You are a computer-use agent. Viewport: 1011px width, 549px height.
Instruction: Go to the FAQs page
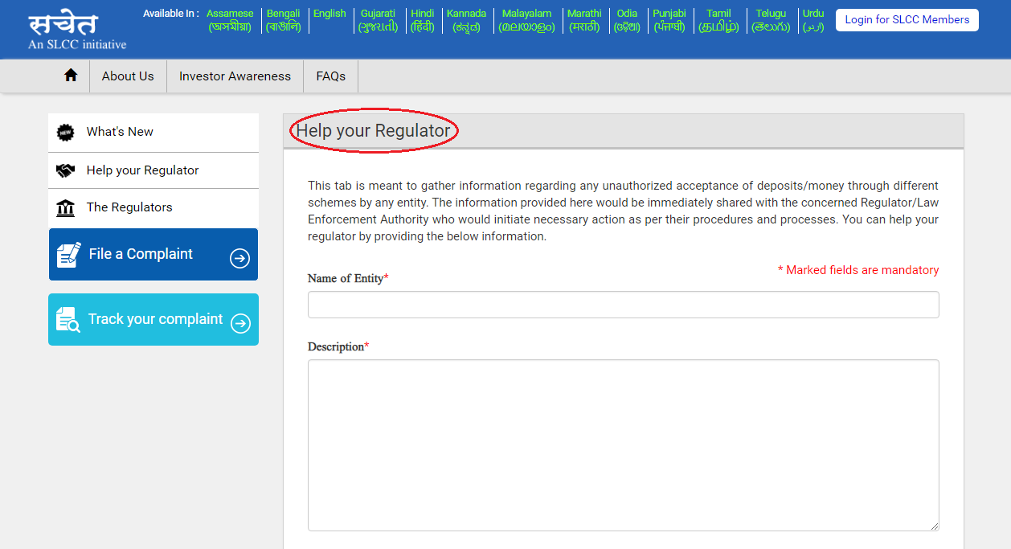coord(330,76)
